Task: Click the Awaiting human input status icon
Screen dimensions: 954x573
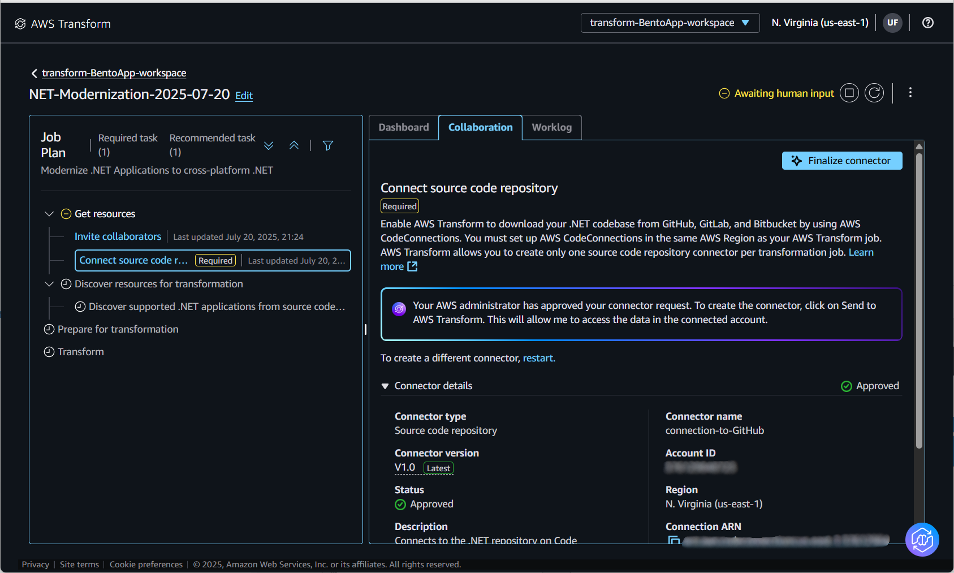Action: pos(724,93)
